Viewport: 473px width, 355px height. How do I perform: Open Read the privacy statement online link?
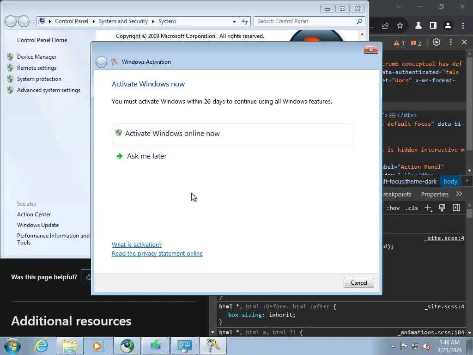[x=157, y=254]
